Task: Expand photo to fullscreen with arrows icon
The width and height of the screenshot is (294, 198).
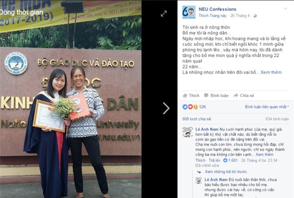Action: (164, 14)
